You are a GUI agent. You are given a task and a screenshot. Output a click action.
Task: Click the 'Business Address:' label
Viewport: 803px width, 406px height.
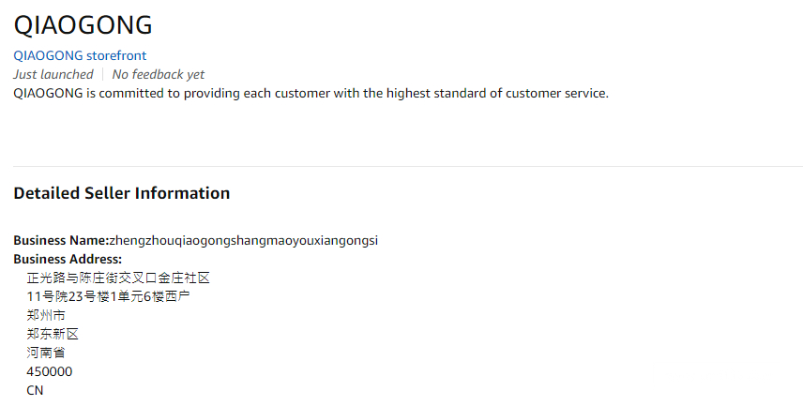(68, 259)
